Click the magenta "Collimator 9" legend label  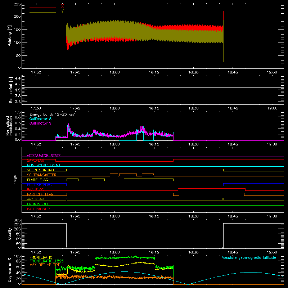[40, 123]
